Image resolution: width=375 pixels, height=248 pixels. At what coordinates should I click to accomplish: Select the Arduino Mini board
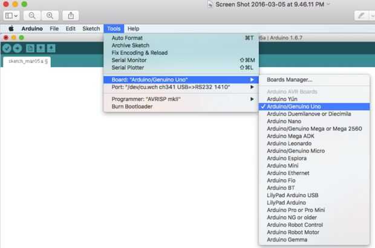[x=315, y=166]
